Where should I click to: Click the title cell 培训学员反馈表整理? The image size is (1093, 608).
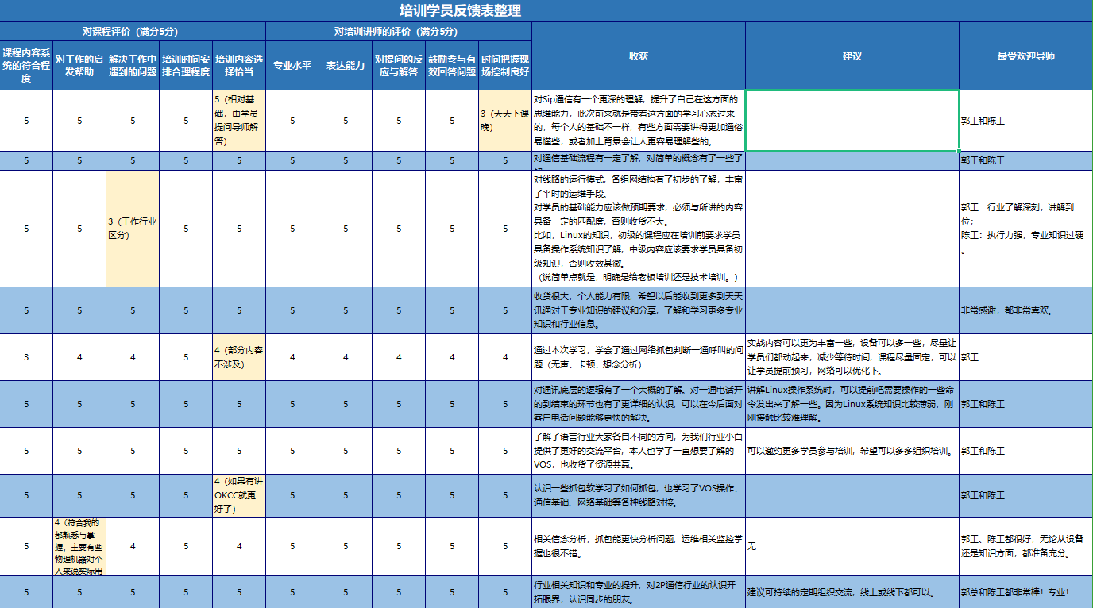(460, 10)
